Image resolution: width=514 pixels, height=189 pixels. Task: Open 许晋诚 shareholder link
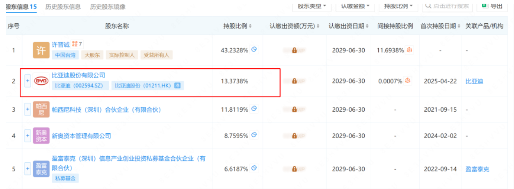[x=61, y=44]
